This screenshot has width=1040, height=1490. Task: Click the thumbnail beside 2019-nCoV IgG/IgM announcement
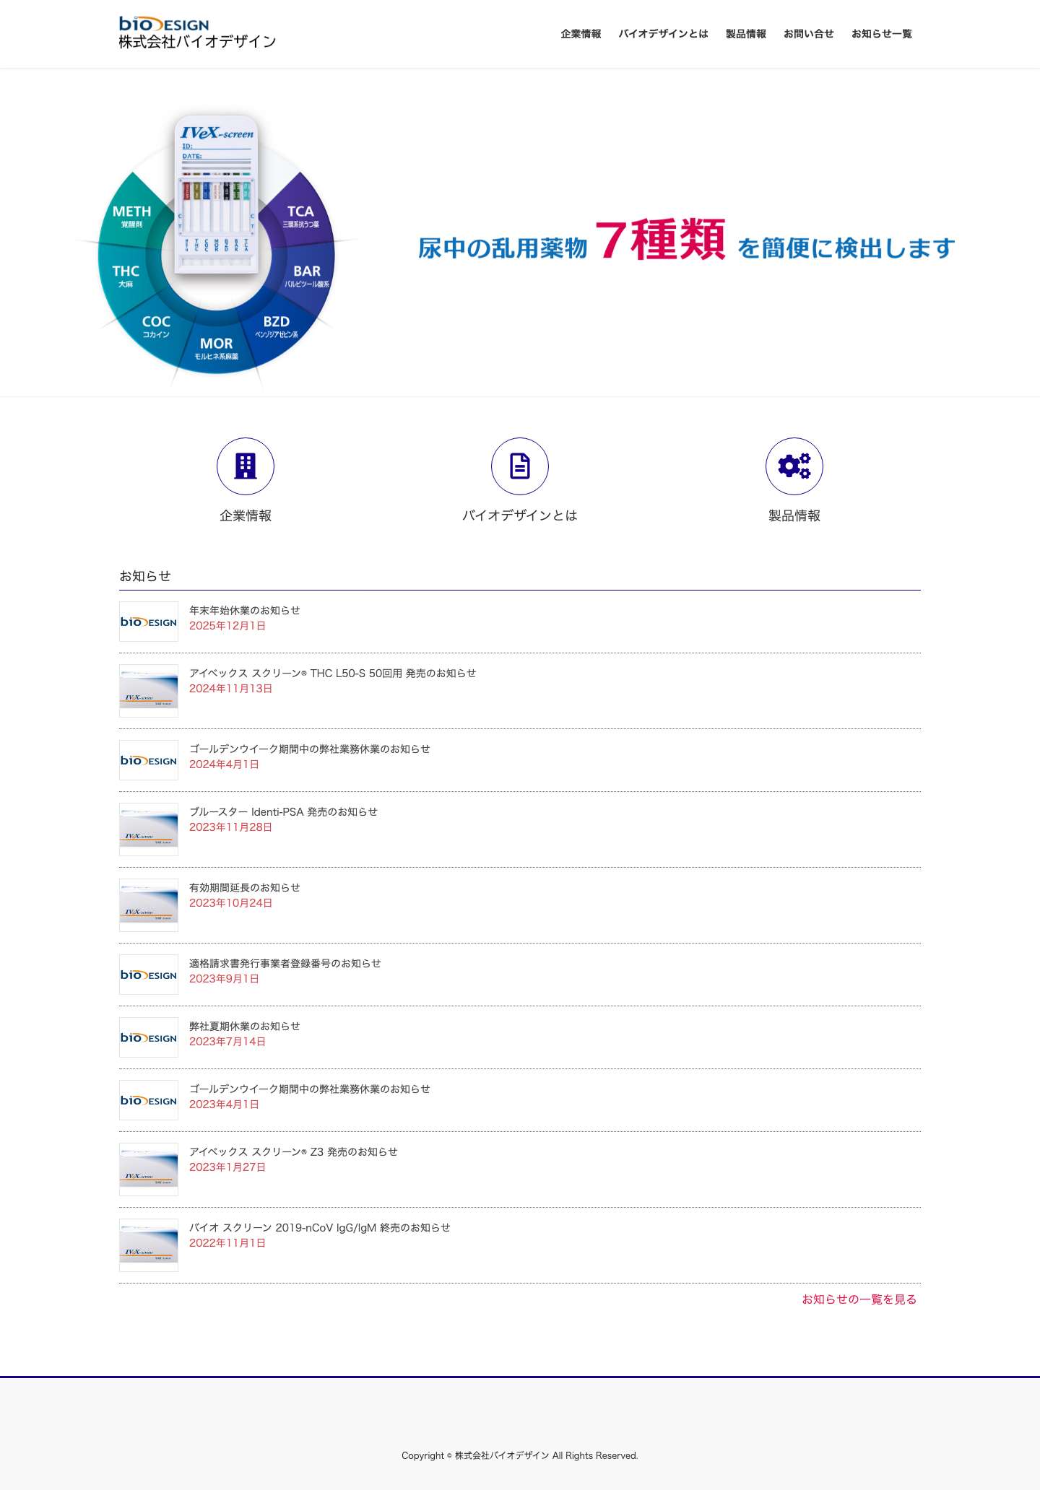149,1245
